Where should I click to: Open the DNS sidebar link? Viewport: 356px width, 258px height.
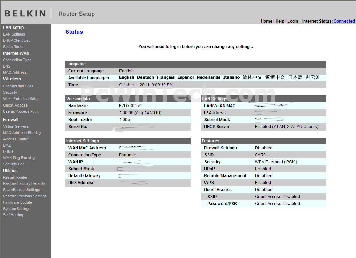tap(7, 66)
